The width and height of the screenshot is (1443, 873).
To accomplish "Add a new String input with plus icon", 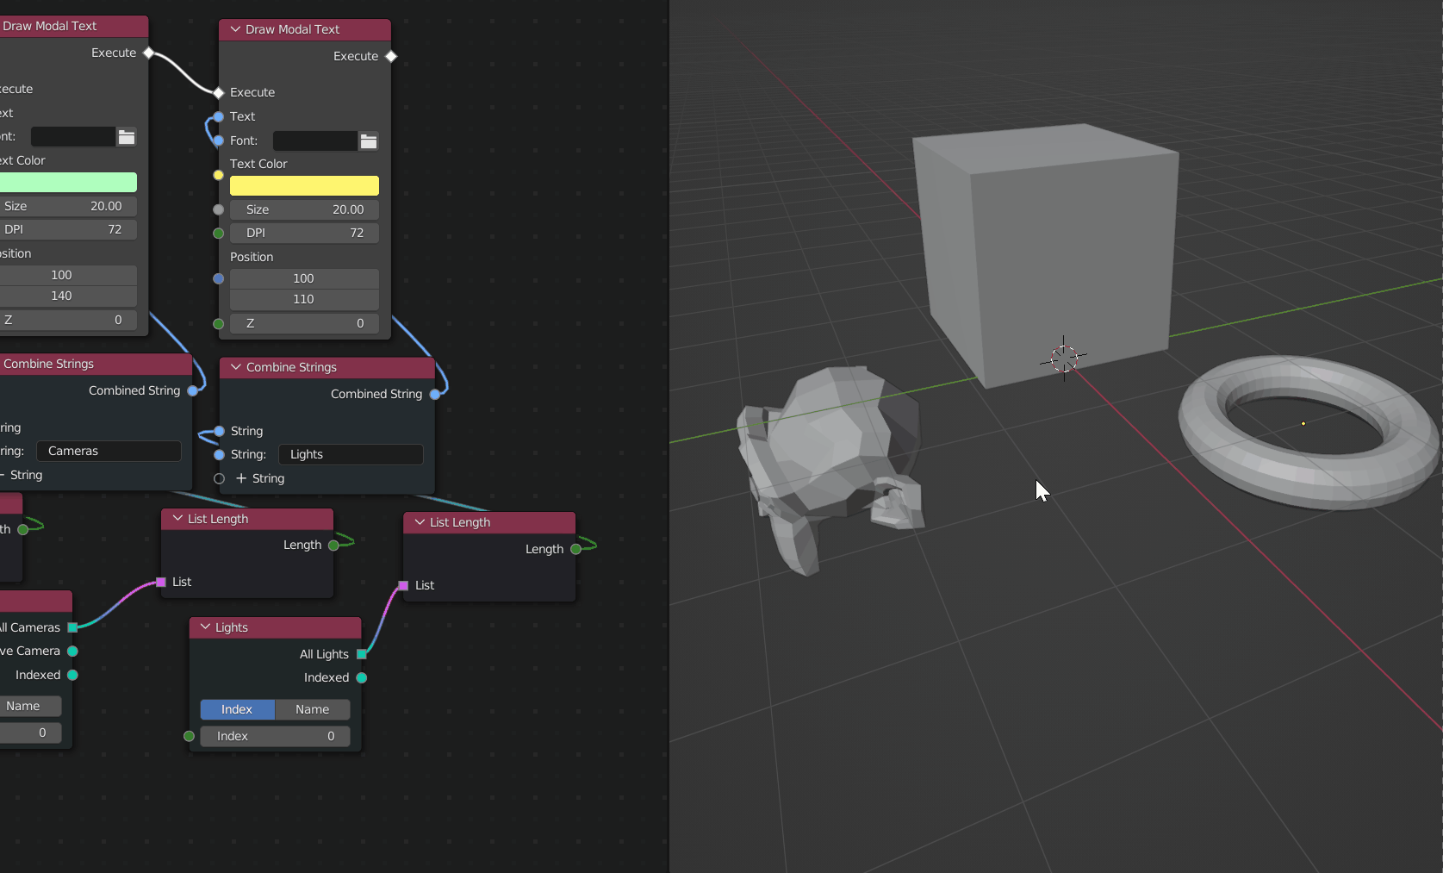I will point(241,478).
